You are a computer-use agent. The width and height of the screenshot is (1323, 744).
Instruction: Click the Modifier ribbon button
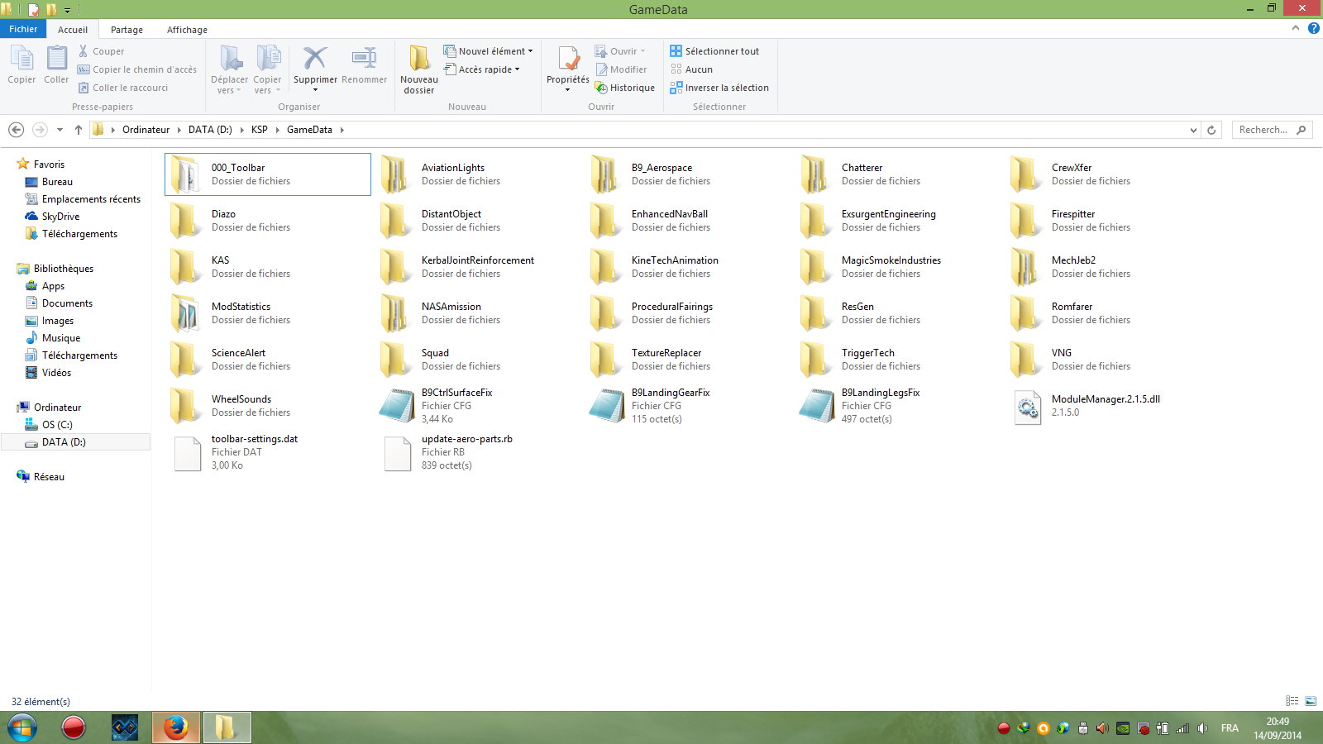620,69
